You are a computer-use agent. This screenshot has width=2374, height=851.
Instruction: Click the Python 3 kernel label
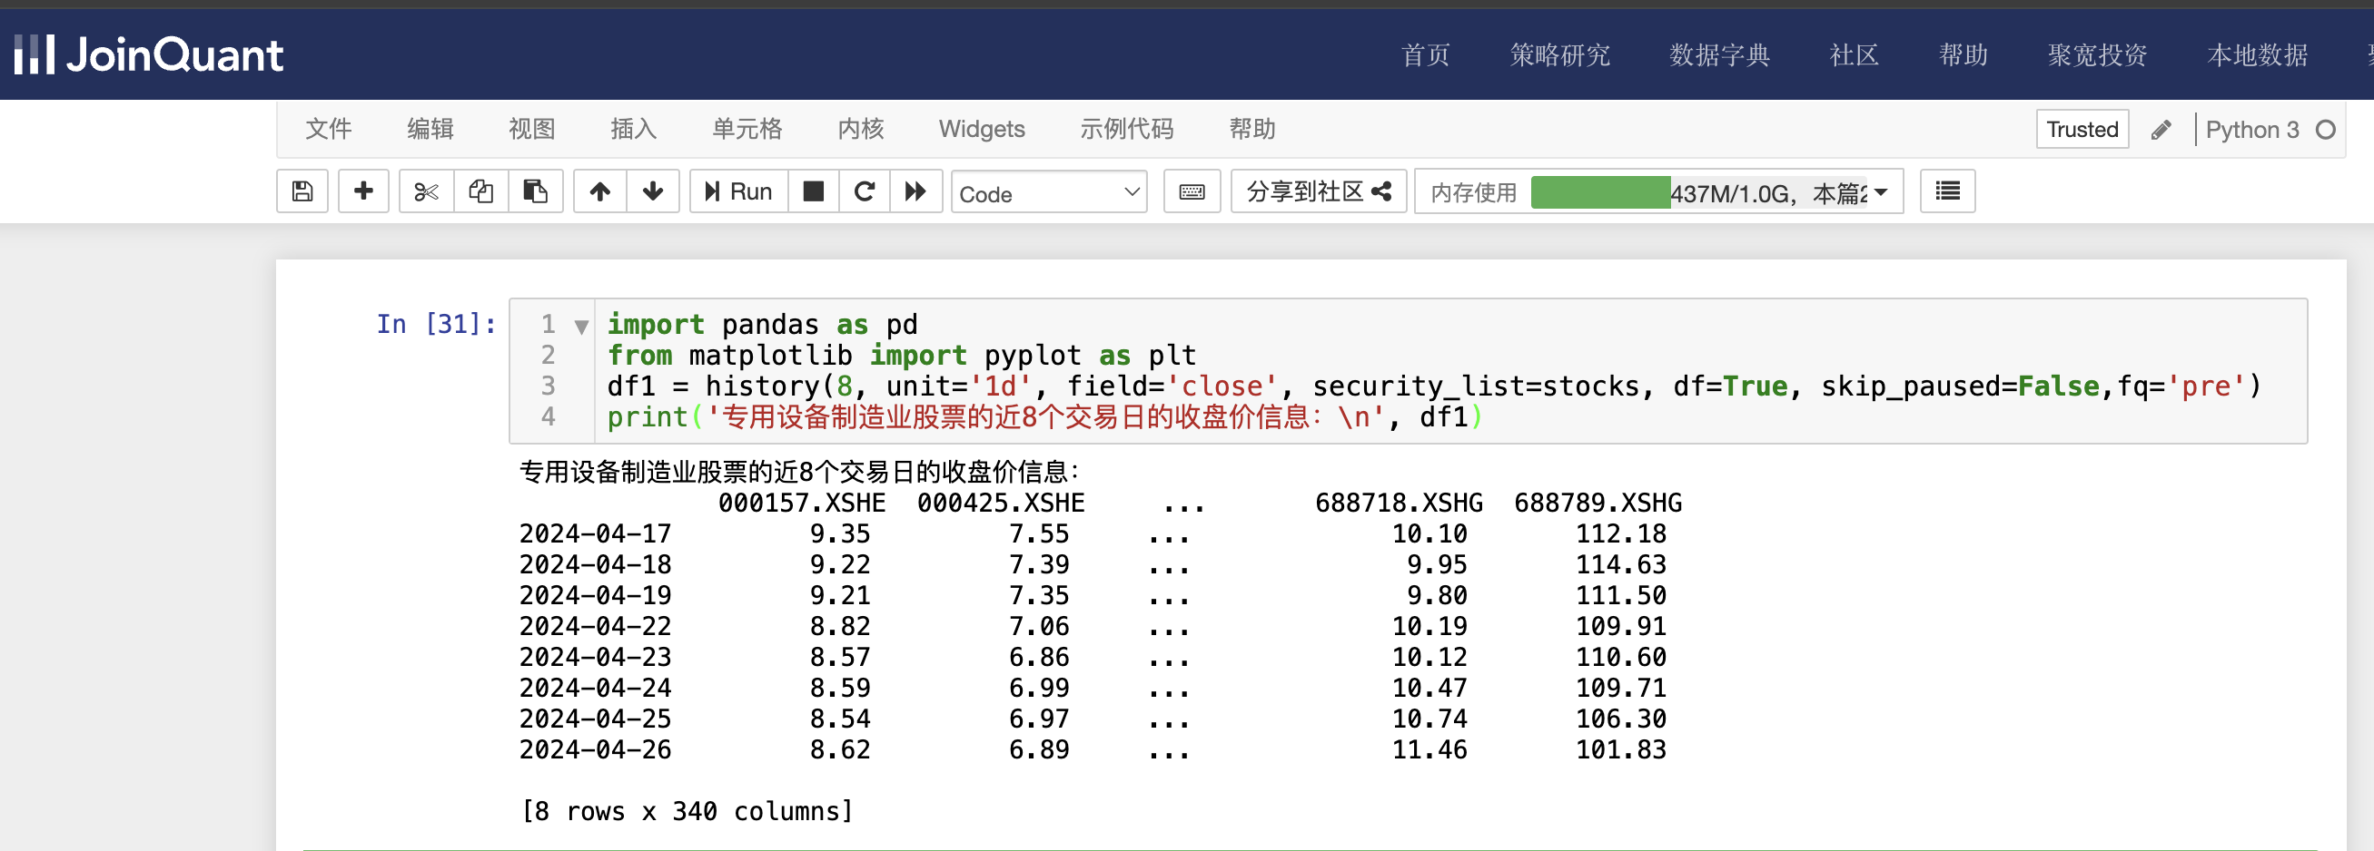pos(2251,130)
